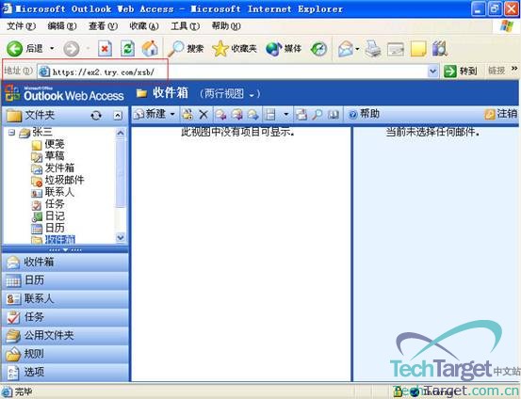Open the search magnifier in OWA toolbar
Screen dimensions: 521x399
pyautogui.click(x=317, y=115)
